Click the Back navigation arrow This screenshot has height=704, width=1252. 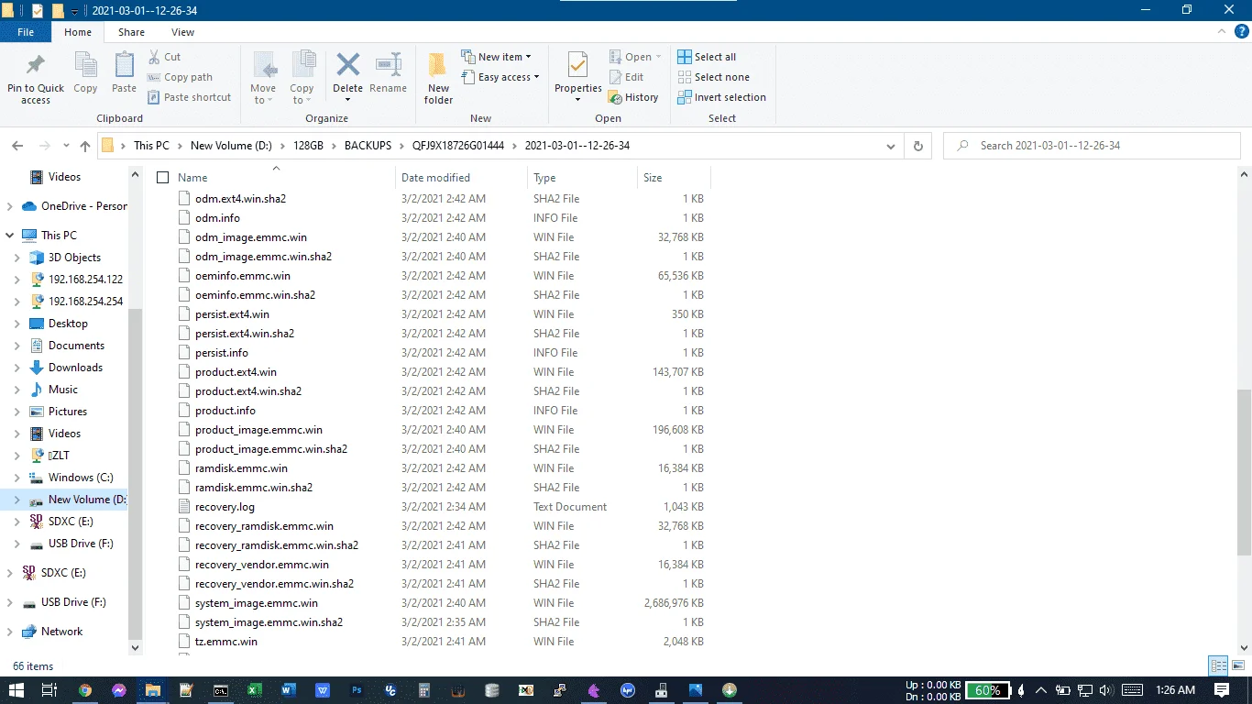tap(17, 146)
